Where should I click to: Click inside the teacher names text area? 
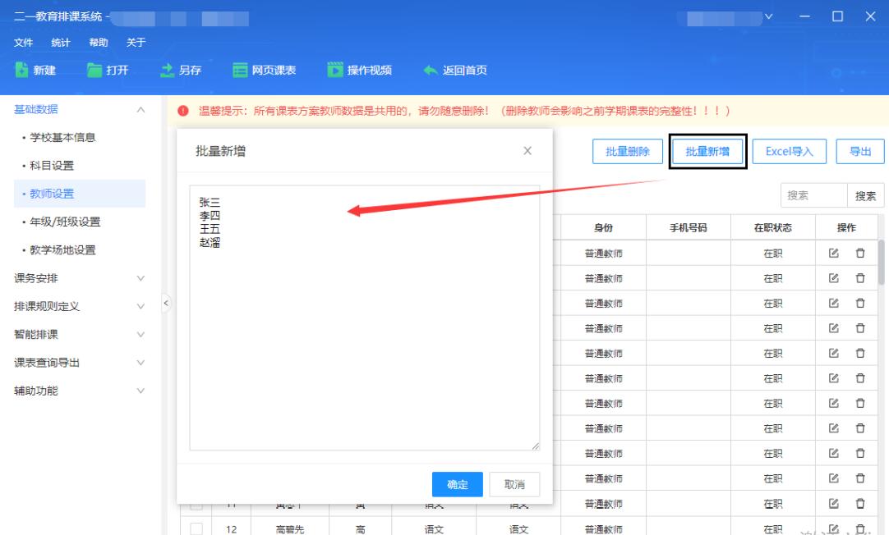click(x=365, y=318)
